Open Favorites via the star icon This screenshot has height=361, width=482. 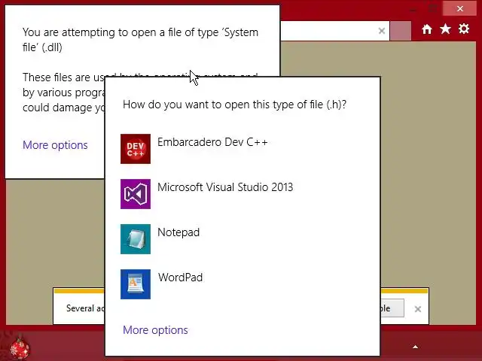point(445,29)
